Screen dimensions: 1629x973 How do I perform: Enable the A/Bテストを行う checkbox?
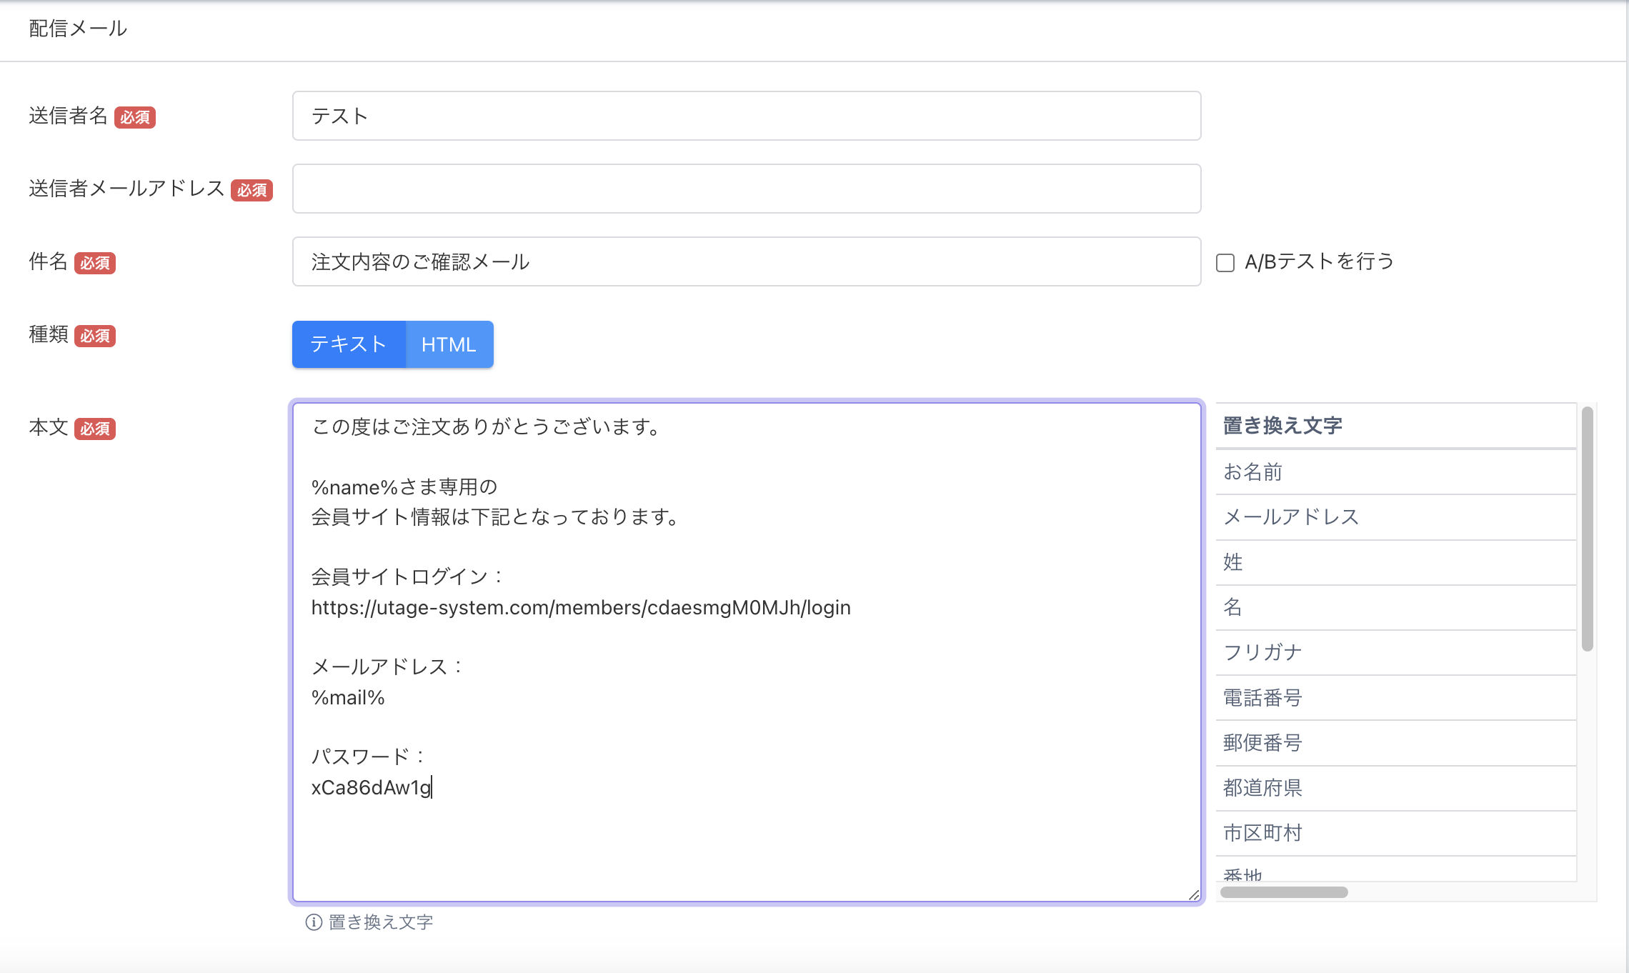coord(1225,263)
